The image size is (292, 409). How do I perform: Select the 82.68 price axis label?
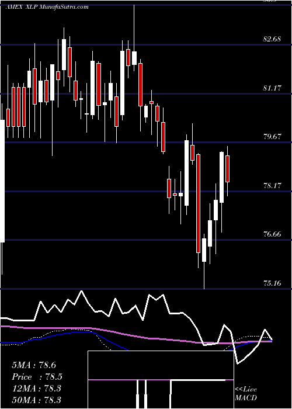[x=272, y=39]
